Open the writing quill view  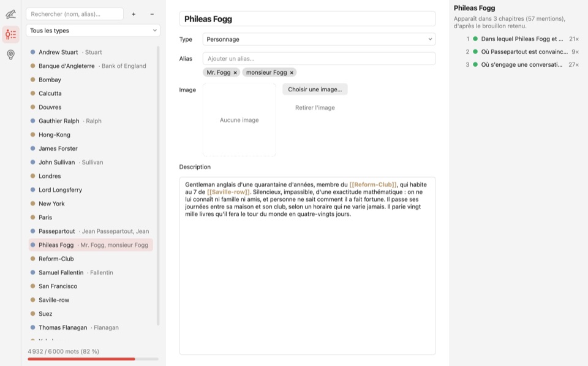(x=10, y=14)
